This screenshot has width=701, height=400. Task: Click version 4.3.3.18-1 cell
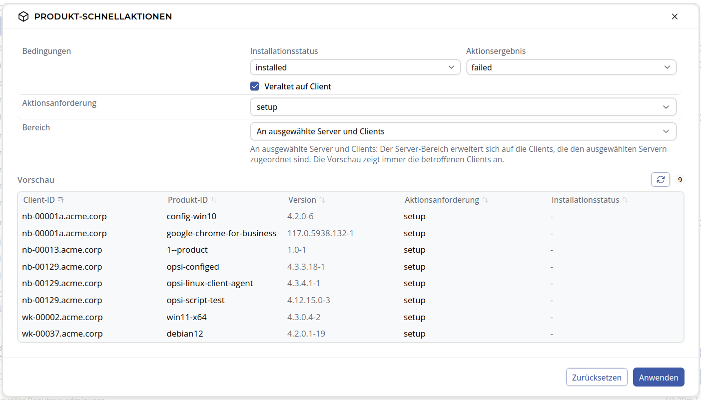pyautogui.click(x=306, y=267)
